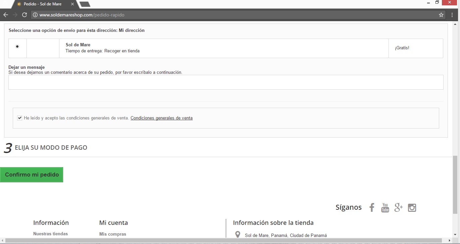Reload the page with the refresh icon
Screen dimensions: 460x244
point(24,15)
